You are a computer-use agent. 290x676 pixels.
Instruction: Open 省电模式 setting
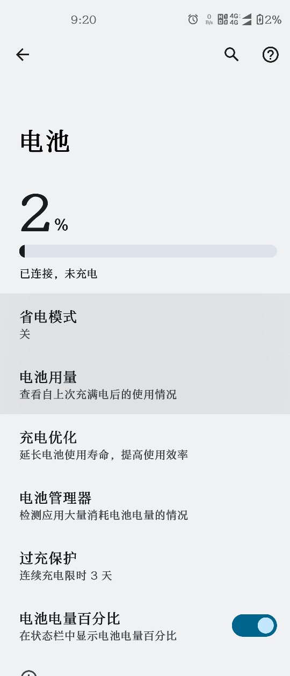point(145,324)
